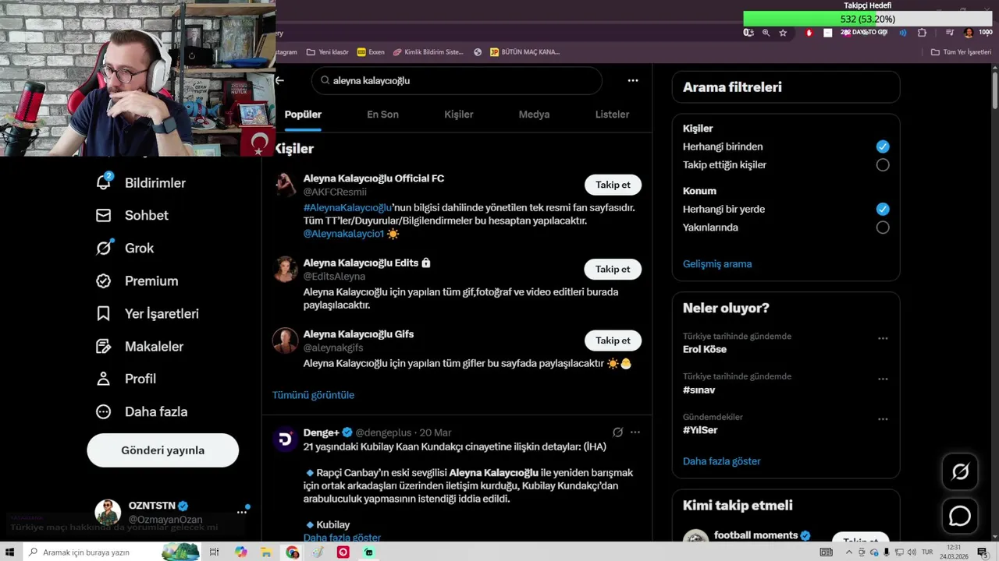Click Gönderi yayınla button

[162, 450]
